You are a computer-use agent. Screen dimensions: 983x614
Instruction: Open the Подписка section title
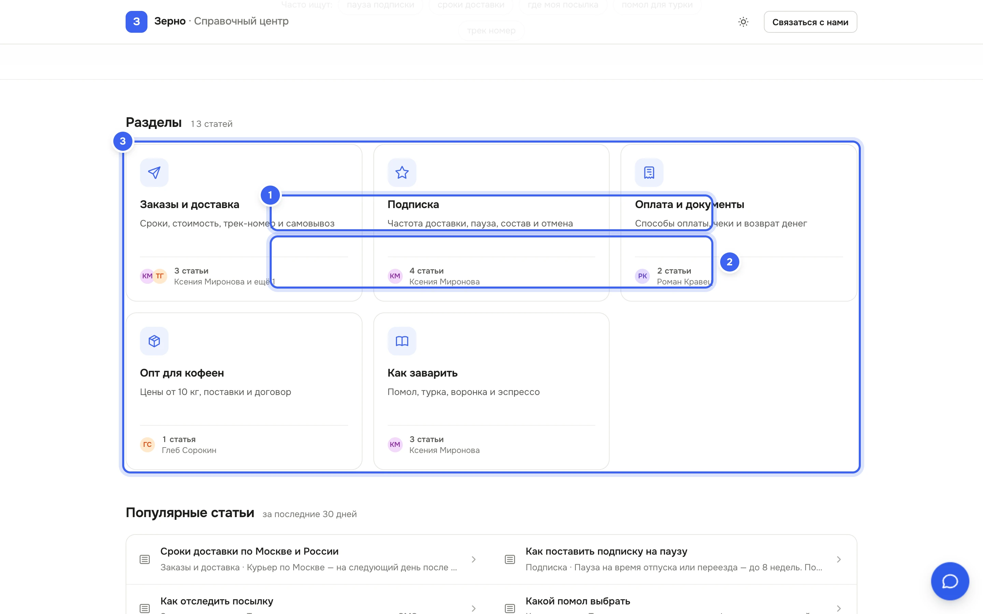pyautogui.click(x=413, y=204)
